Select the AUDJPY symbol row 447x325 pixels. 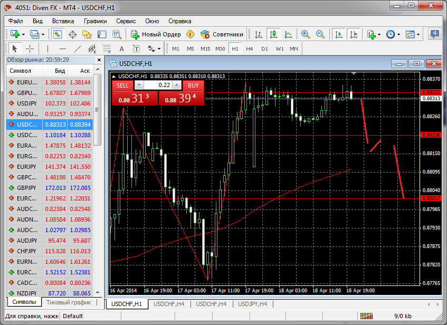(50, 241)
